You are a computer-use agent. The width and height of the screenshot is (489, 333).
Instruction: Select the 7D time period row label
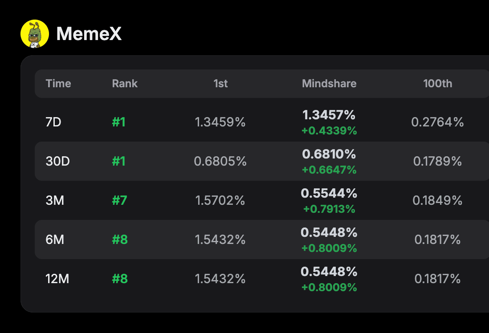point(53,122)
